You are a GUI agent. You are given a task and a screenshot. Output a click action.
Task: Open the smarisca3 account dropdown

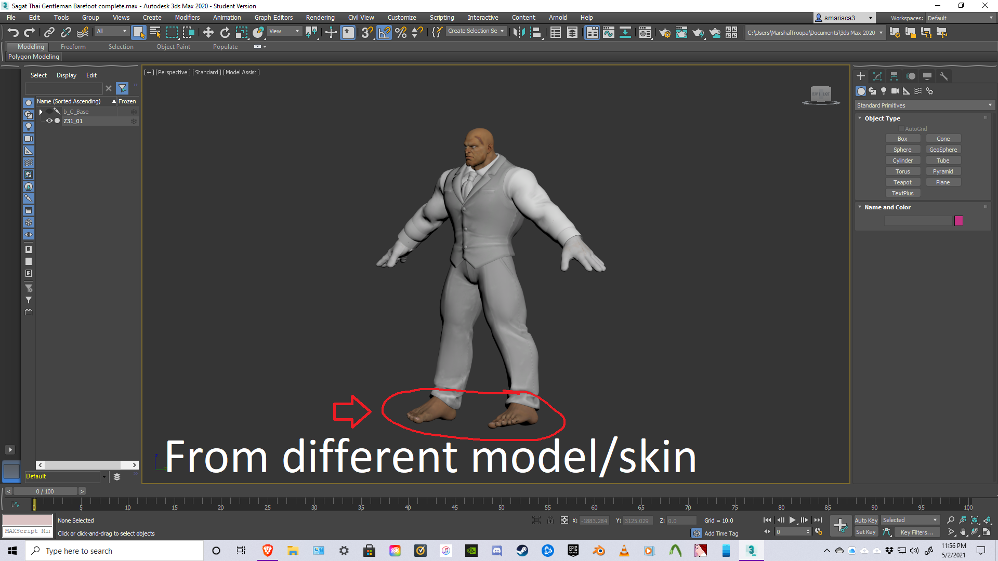(845, 18)
